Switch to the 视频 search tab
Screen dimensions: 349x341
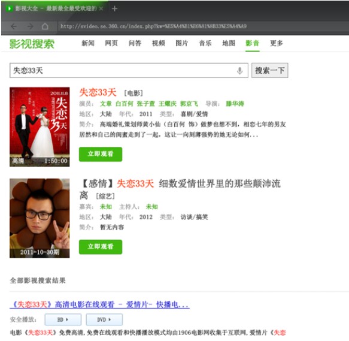click(159, 43)
